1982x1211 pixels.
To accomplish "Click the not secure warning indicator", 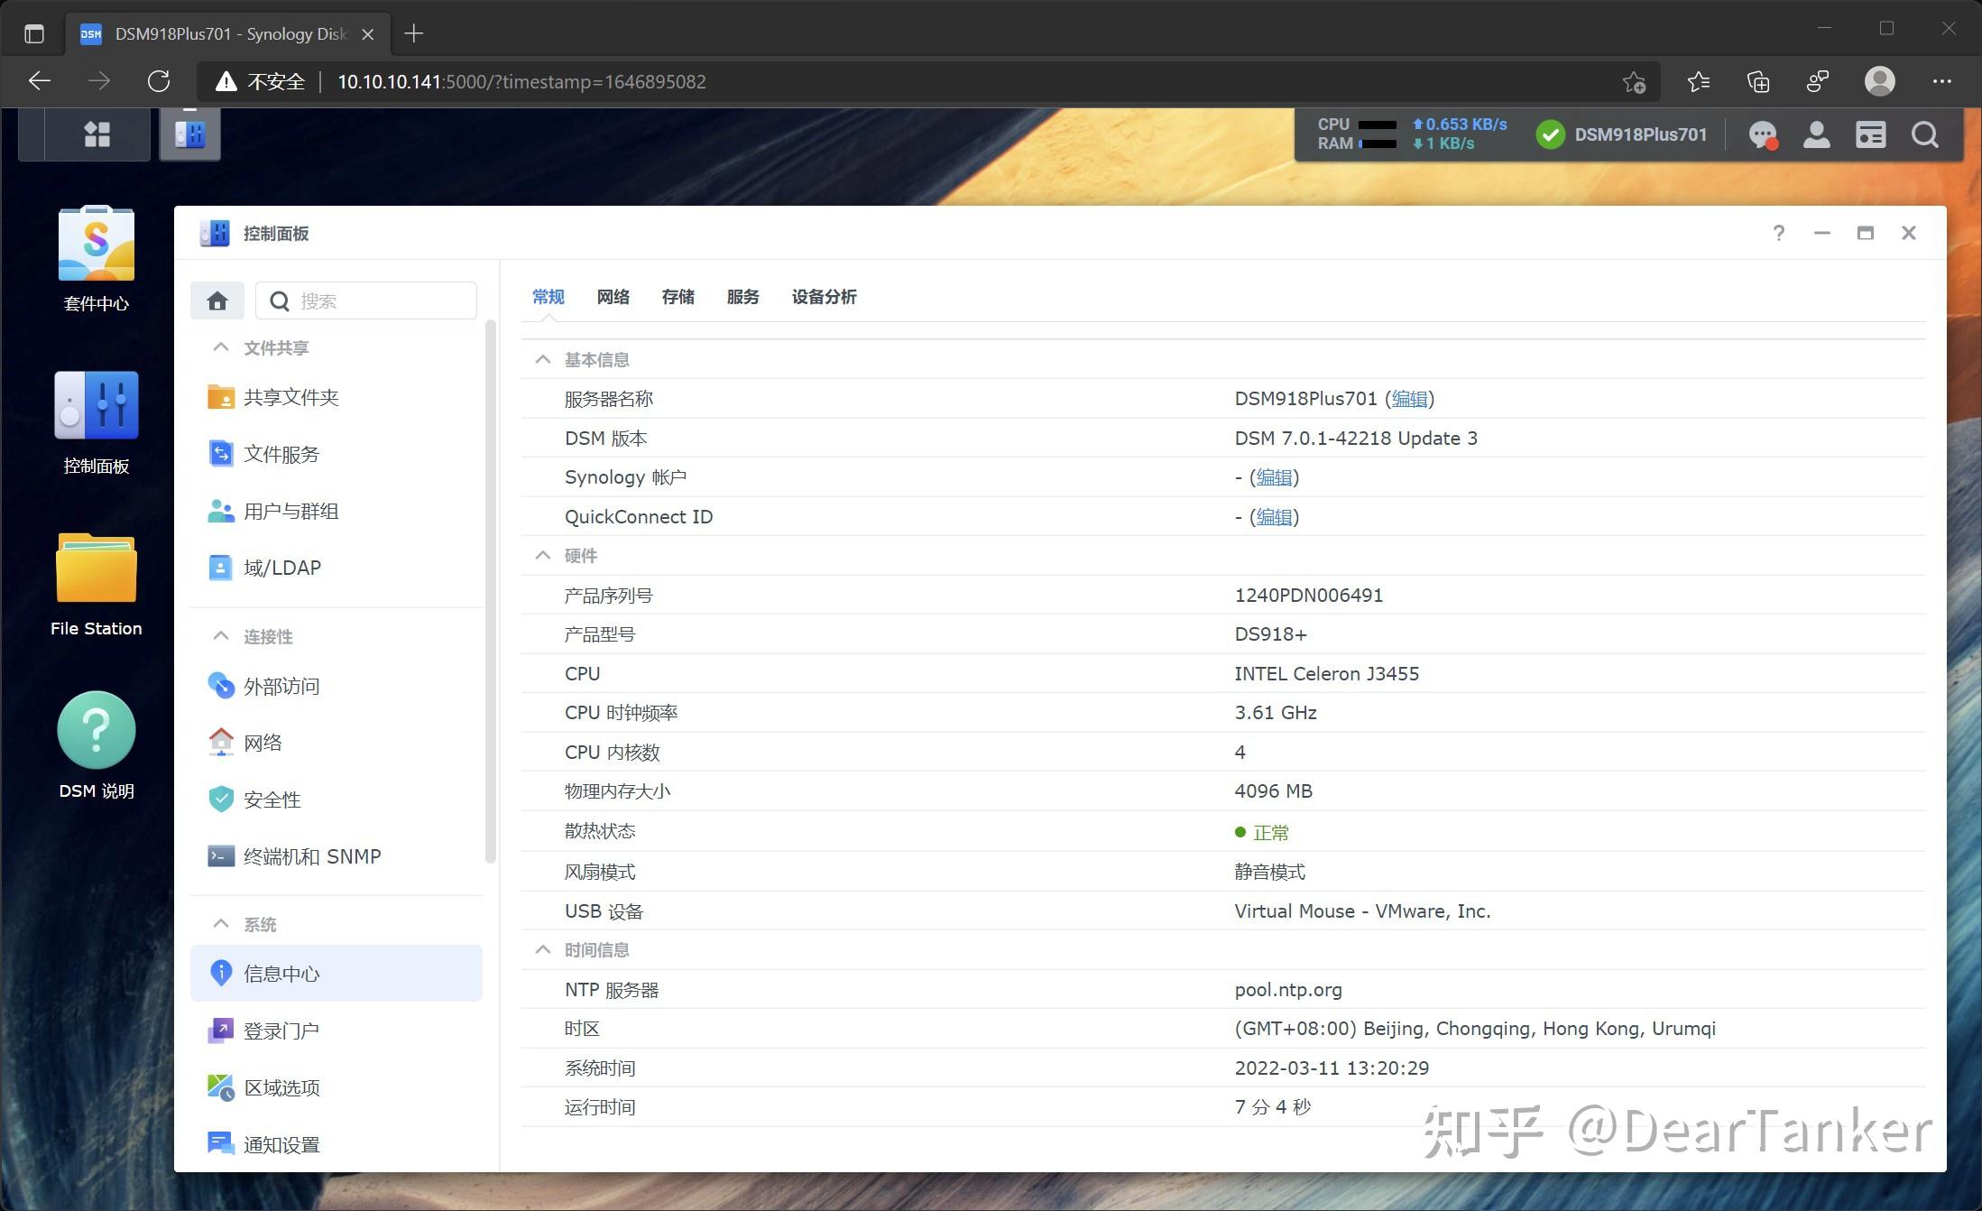I will (261, 82).
